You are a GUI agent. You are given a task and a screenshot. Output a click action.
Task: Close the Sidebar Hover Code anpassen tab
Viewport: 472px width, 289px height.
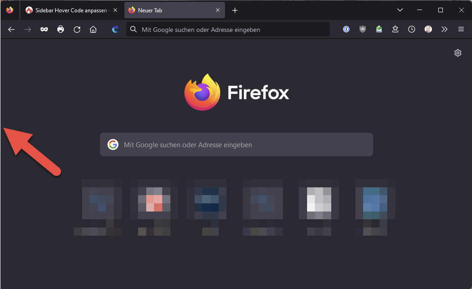[115, 10]
